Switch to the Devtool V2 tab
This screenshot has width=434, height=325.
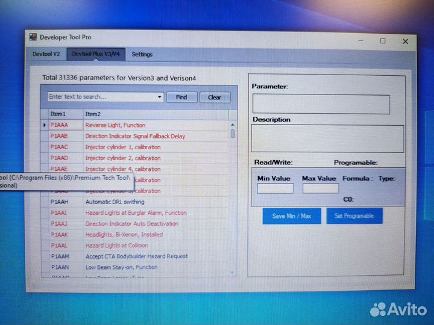(46, 54)
